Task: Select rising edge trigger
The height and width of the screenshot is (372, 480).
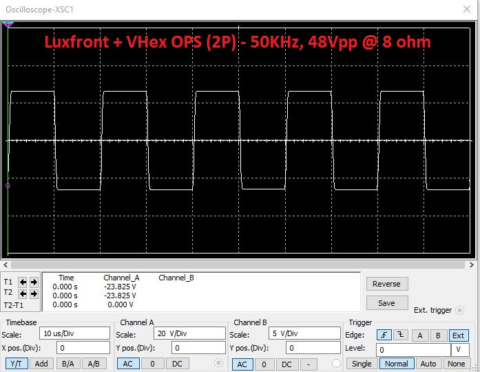Action: pyautogui.click(x=384, y=335)
